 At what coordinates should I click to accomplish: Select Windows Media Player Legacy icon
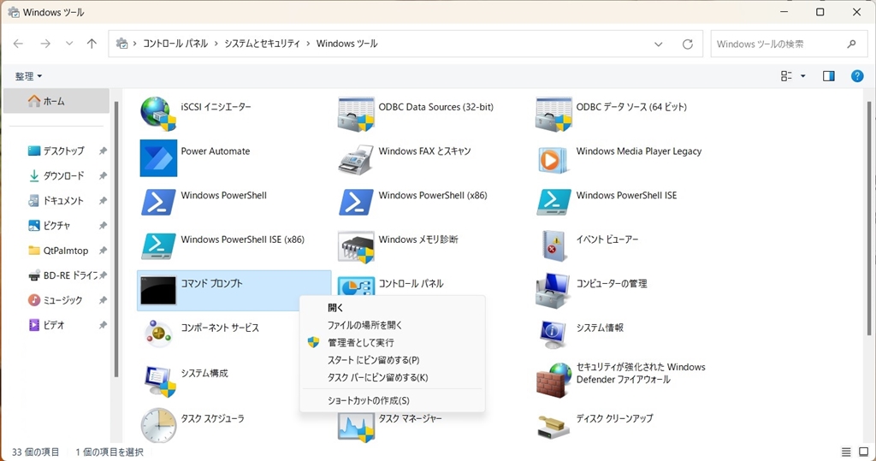pos(553,159)
